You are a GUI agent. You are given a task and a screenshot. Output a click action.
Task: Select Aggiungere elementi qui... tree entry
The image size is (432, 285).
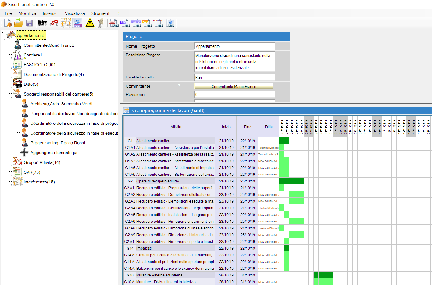click(x=56, y=153)
